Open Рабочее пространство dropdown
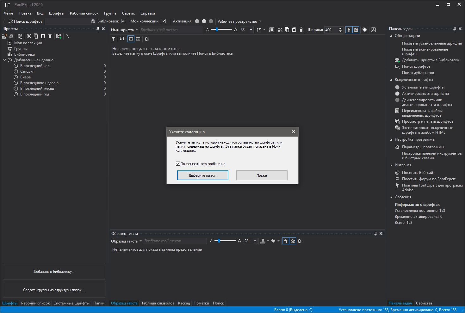 [x=239, y=21]
